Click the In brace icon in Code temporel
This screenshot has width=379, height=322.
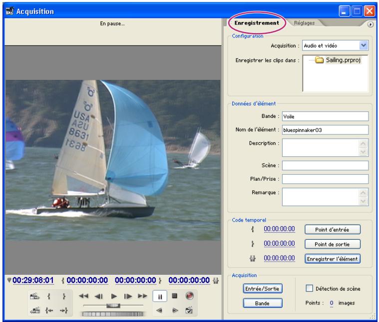[253, 229]
